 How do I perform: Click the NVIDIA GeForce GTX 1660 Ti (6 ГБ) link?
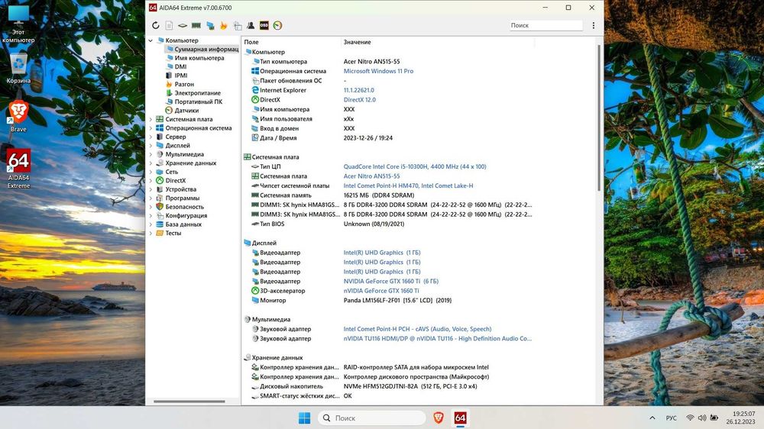point(390,281)
